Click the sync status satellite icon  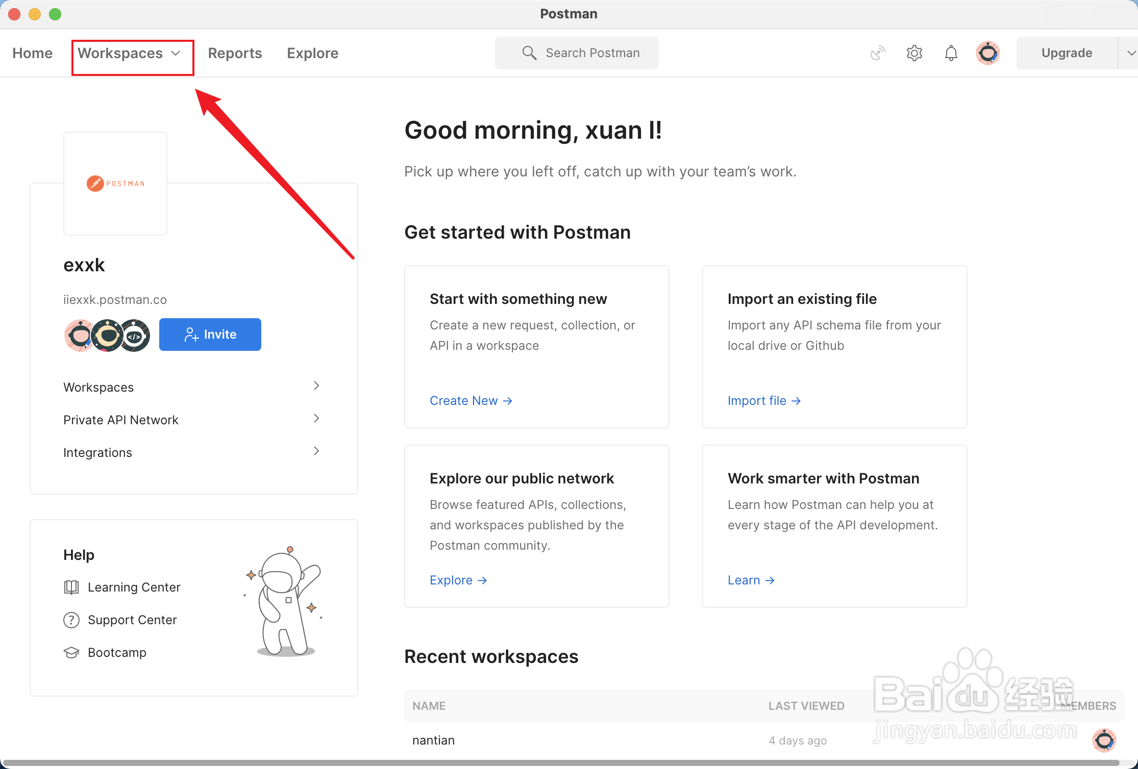877,53
